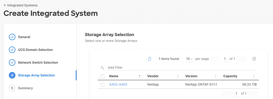Go back to Integrated Systems

[x=21, y=5]
